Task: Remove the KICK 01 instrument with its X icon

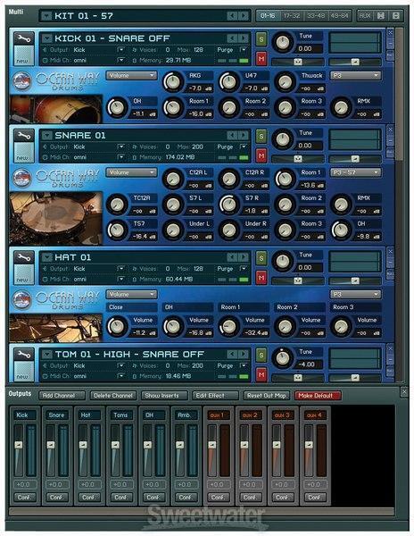Action: 390,32
